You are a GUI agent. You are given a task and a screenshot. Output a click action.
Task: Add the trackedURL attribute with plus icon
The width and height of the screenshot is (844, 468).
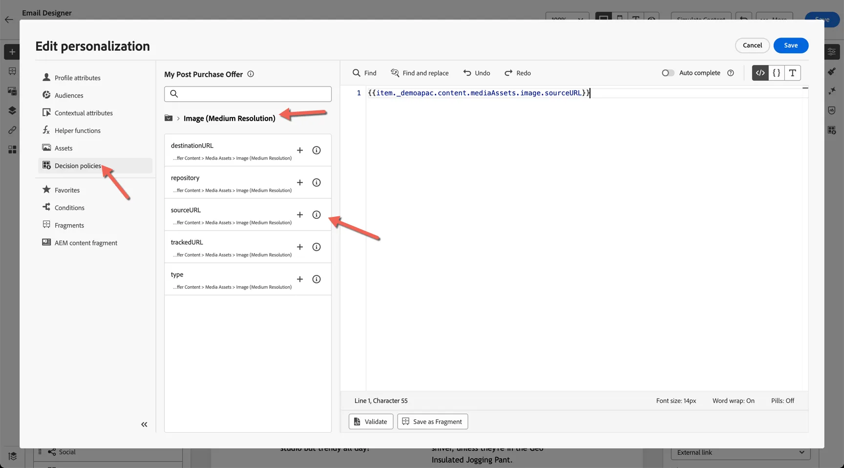(x=300, y=247)
